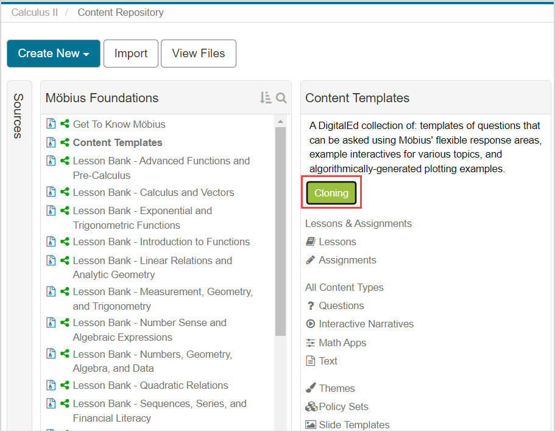
Task: Click the book icon beside Lessons
Action: tap(311, 242)
